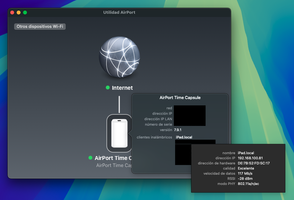Viewport: 294px width, 200px height.
Task: Click the green Internet status dot
Action: (108, 88)
